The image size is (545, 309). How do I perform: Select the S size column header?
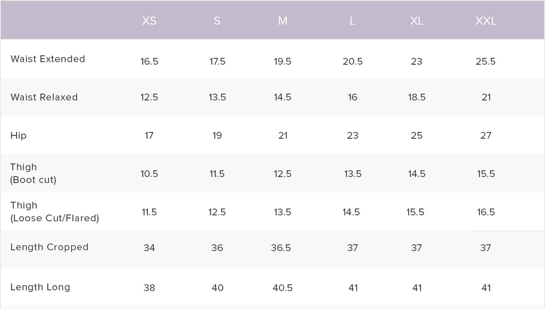point(217,21)
